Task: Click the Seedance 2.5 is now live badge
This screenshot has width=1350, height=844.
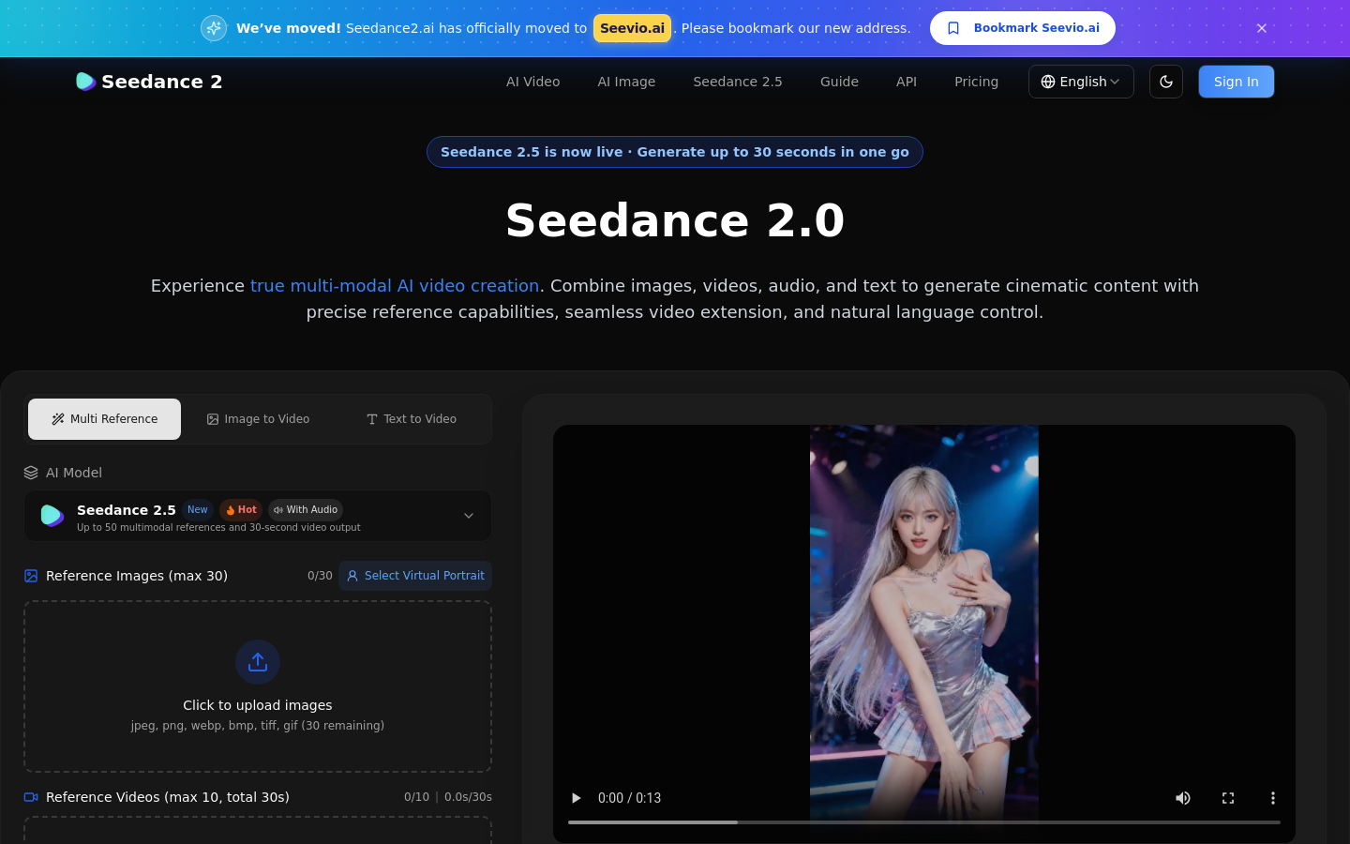Action: click(x=675, y=152)
